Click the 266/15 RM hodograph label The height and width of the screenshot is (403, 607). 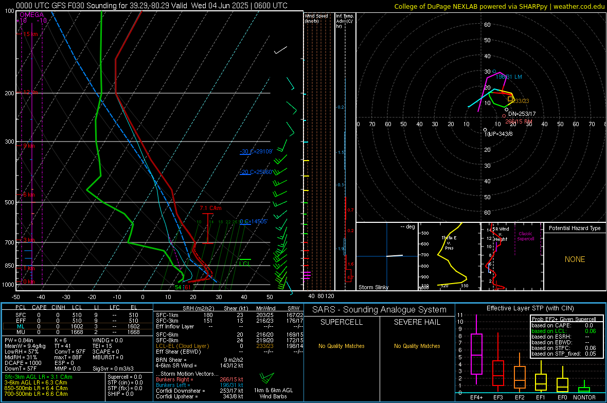tap(519, 121)
